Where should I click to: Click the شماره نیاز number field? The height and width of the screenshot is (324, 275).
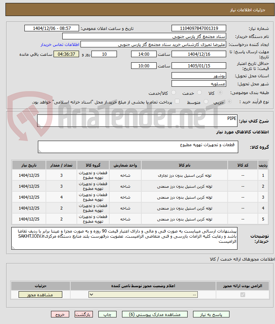[199, 28]
